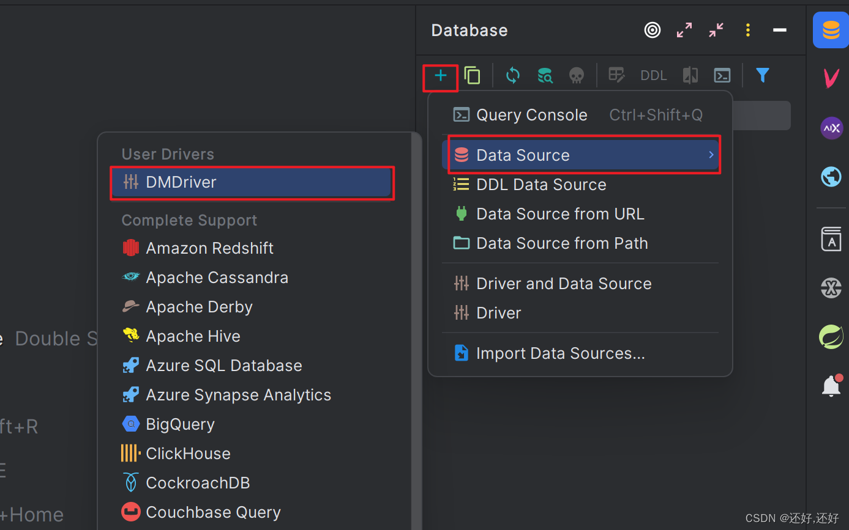
Task: Open the Jump to Query Console icon
Action: [x=722, y=76]
